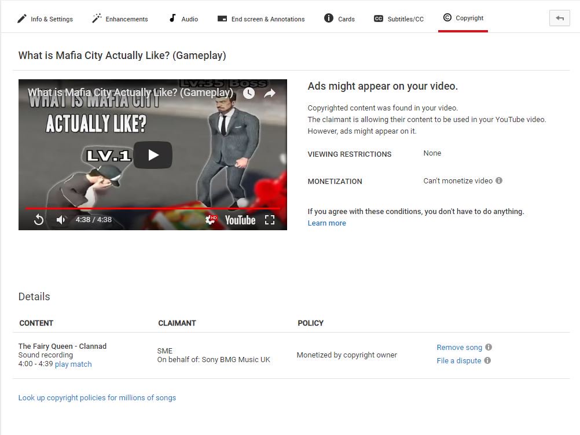Click the Share arrow icon on video

(x=270, y=93)
